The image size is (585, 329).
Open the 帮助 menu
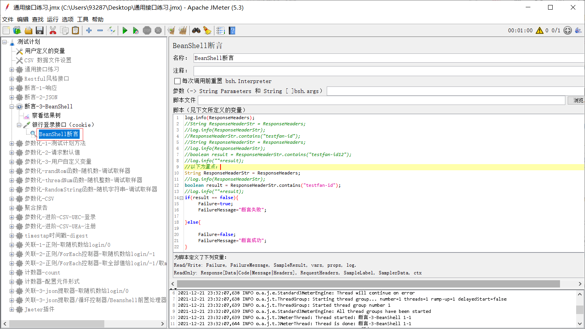[98, 19]
